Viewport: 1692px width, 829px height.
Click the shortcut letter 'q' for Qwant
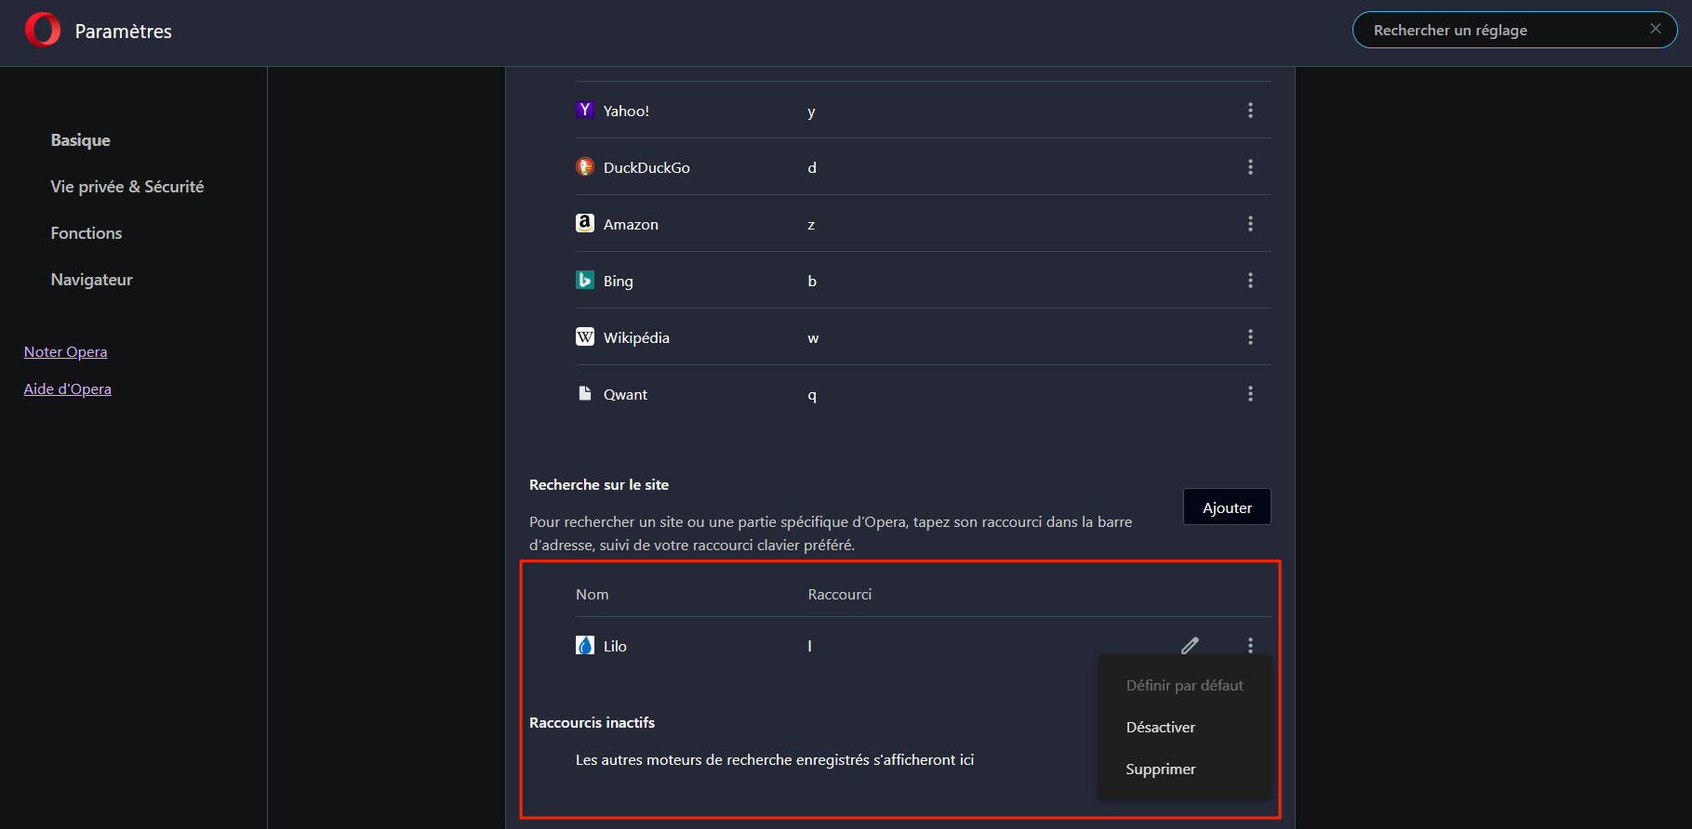pos(812,396)
